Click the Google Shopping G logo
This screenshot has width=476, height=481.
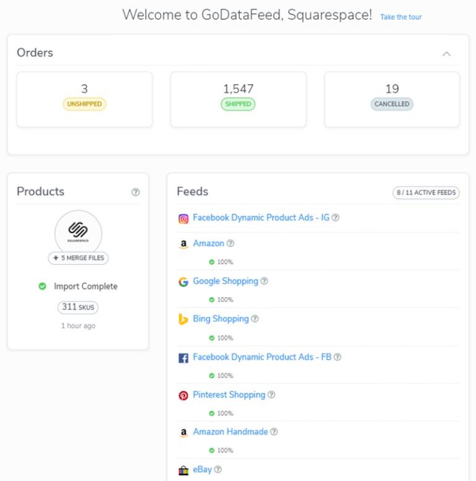click(184, 282)
